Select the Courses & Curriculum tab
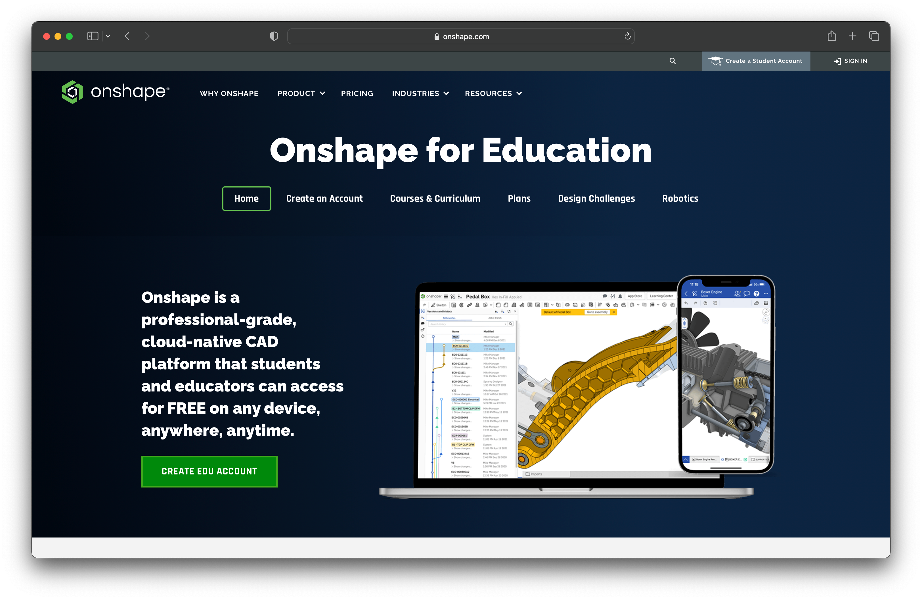 coord(435,199)
